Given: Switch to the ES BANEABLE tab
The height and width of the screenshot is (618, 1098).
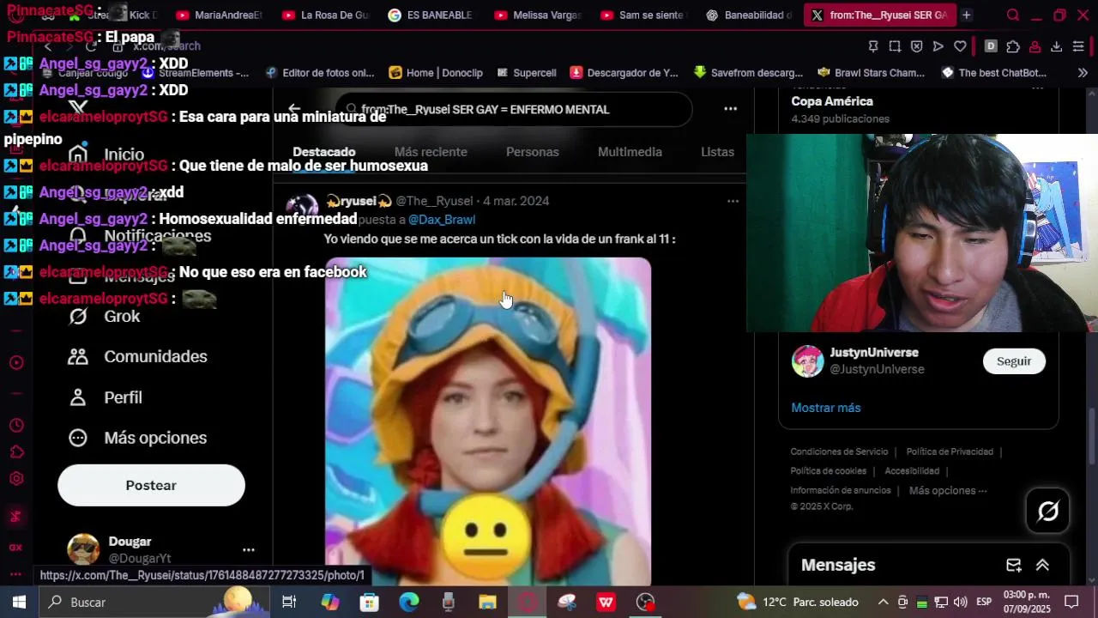Looking at the screenshot, I should (431, 15).
